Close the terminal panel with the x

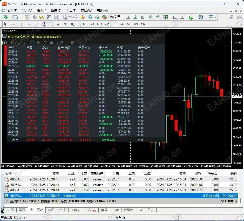point(2,172)
